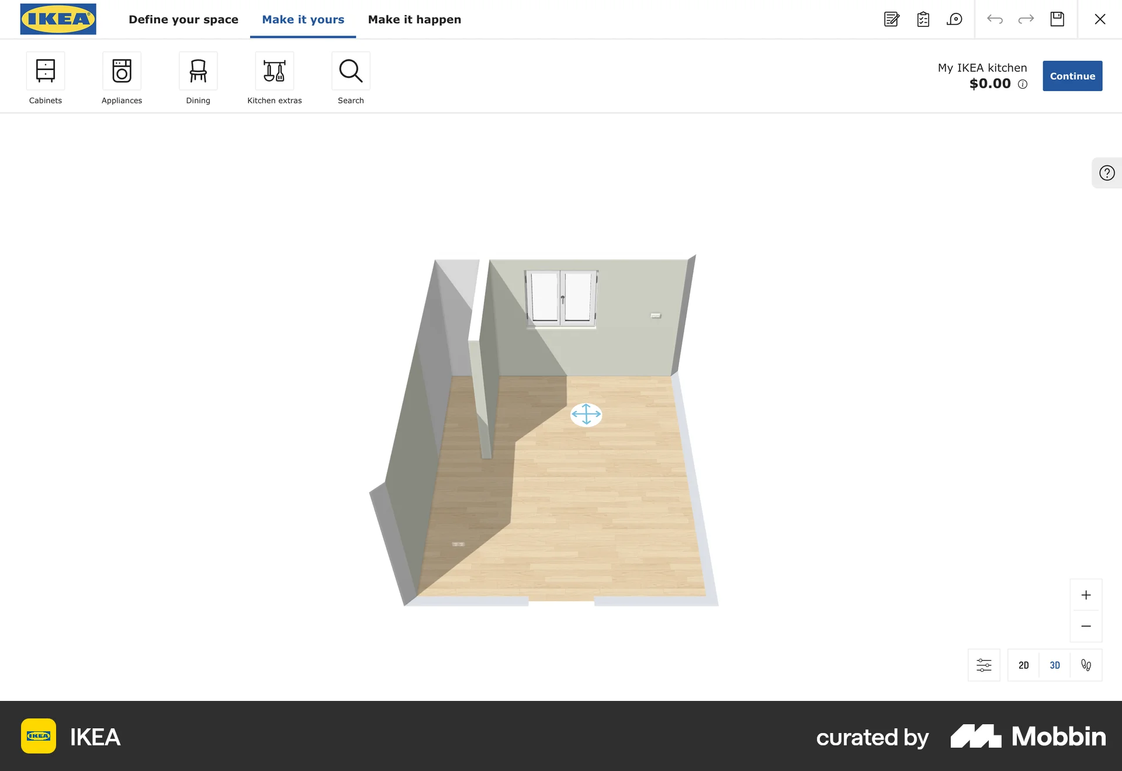Open the notes editor icon
The height and width of the screenshot is (771, 1122).
[x=891, y=19]
